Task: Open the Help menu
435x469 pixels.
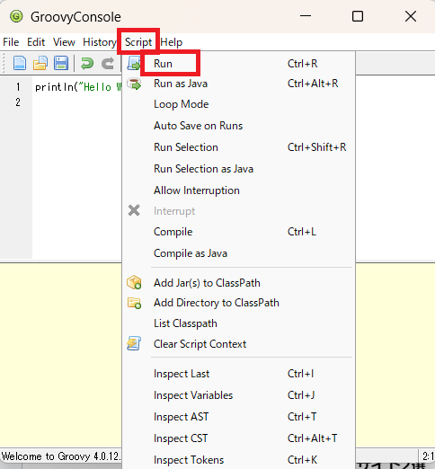Action: point(172,42)
